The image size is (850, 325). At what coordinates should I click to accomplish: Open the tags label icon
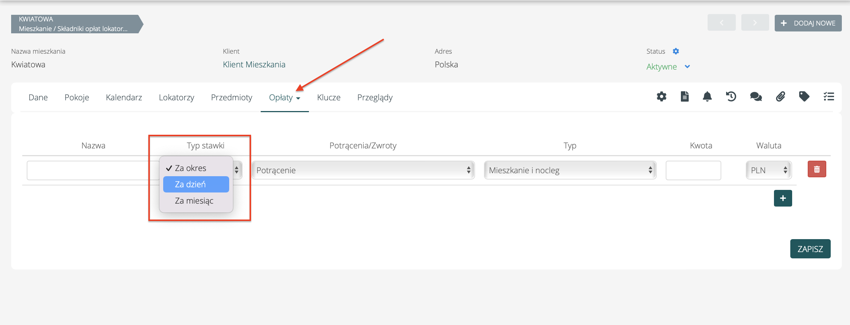click(804, 97)
